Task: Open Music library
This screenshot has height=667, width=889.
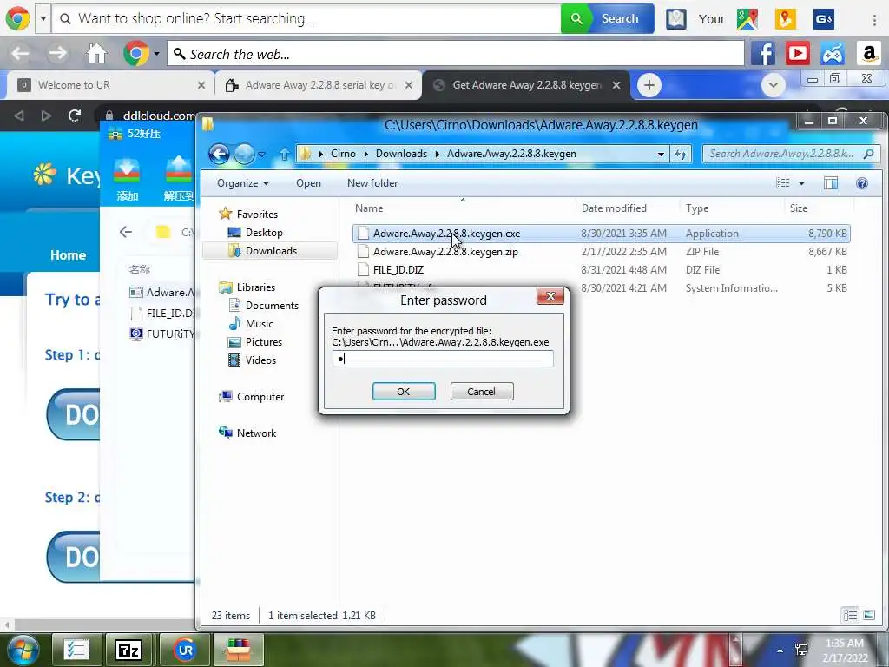Action: (259, 324)
